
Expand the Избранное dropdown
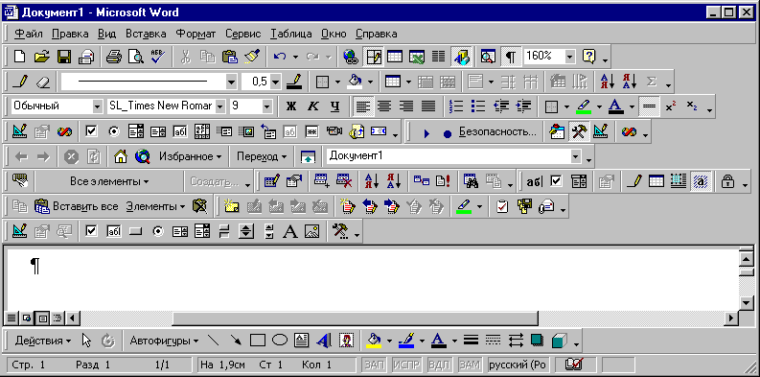[191, 156]
